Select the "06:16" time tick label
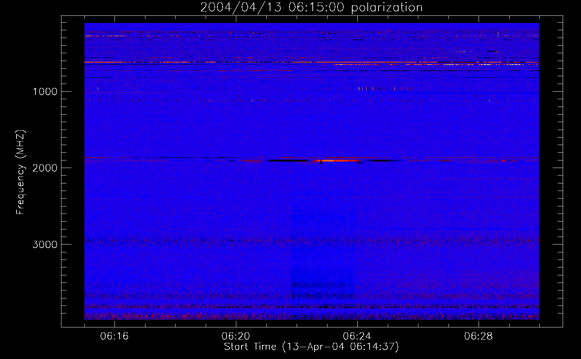Viewport: 581px width, 359px height. pyautogui.click(x=115, y=336)
